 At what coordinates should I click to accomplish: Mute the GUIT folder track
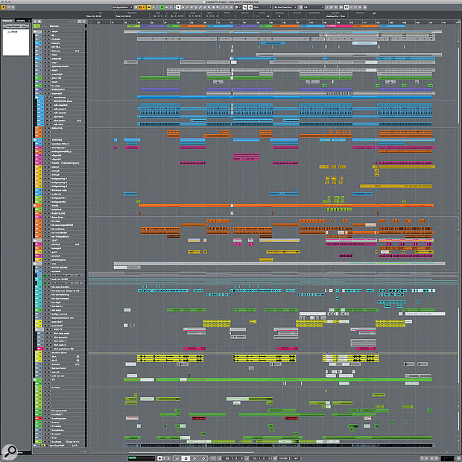(x=45, y=241)
